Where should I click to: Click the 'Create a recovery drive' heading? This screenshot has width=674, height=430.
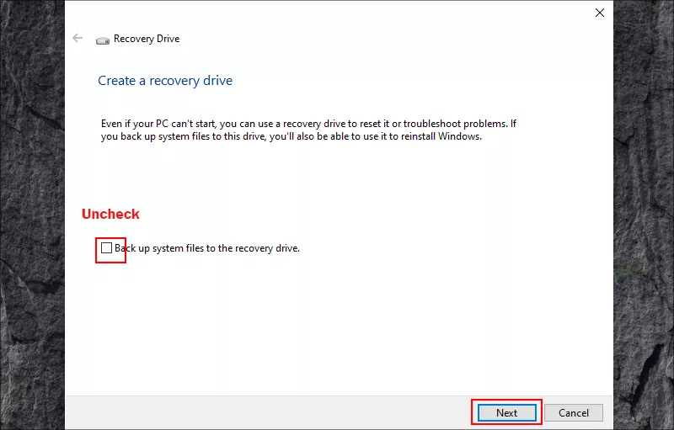coord(165,81)
